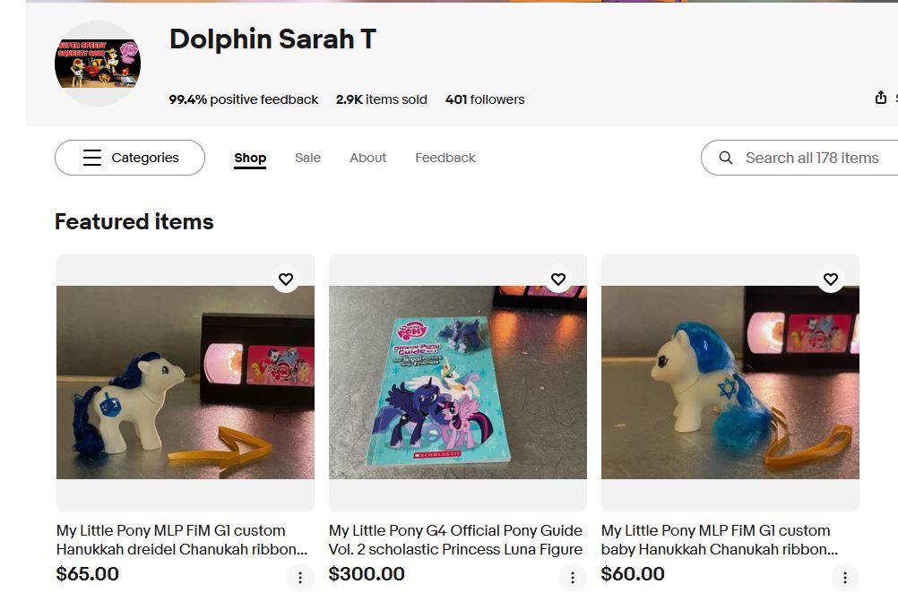The image size is (898, 610).
Task: Open three-dot menu for $300.00 listing
Action: 573,578
